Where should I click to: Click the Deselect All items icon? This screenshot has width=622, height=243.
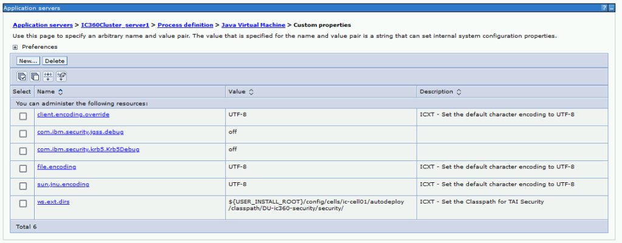tap(35, 77)
